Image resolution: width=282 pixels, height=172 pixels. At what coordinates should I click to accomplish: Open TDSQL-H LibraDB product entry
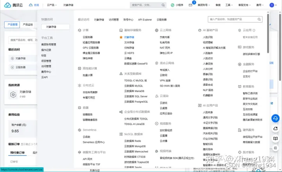coord(134,124)
